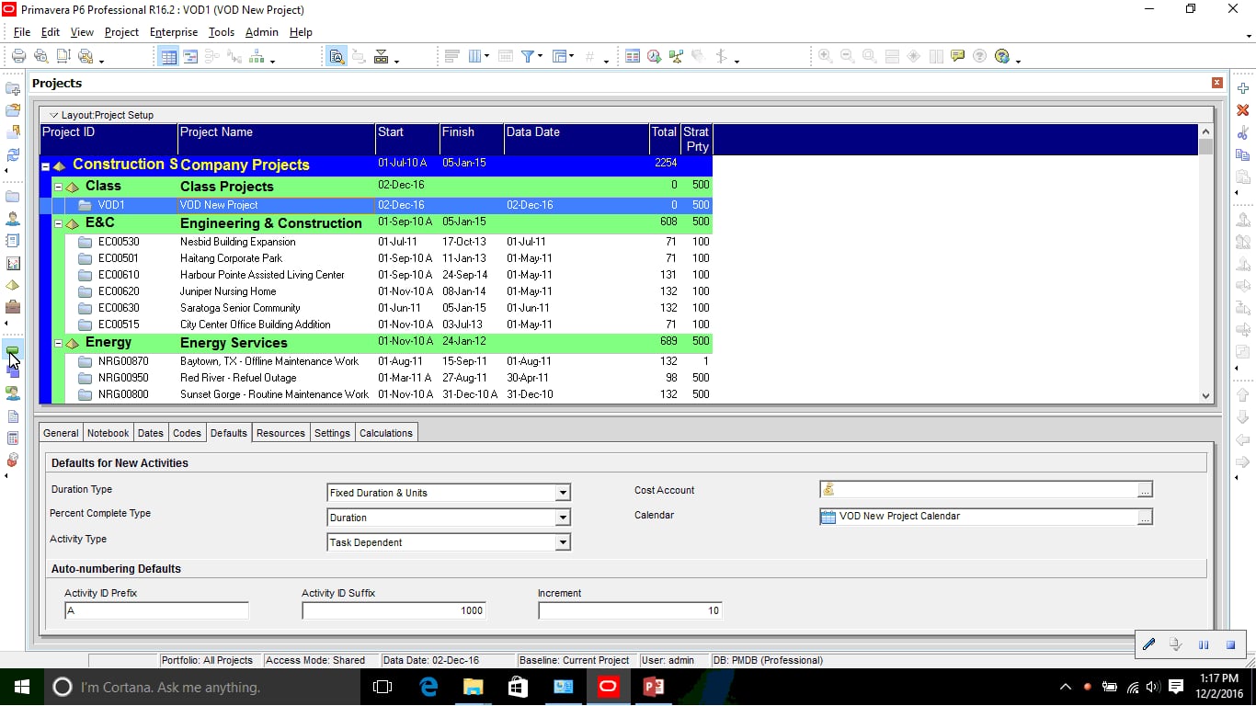Open the Resources person icon in left sidebar
Screen dimensions: 1256x706
[x=13, y=219]
